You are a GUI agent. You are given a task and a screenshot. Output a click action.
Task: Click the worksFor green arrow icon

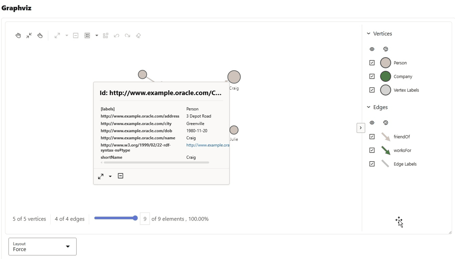386,151
